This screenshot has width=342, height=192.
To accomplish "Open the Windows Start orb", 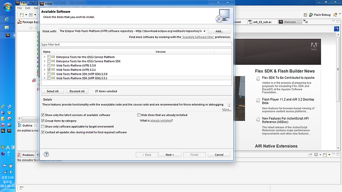I will (x=8, y=7).
